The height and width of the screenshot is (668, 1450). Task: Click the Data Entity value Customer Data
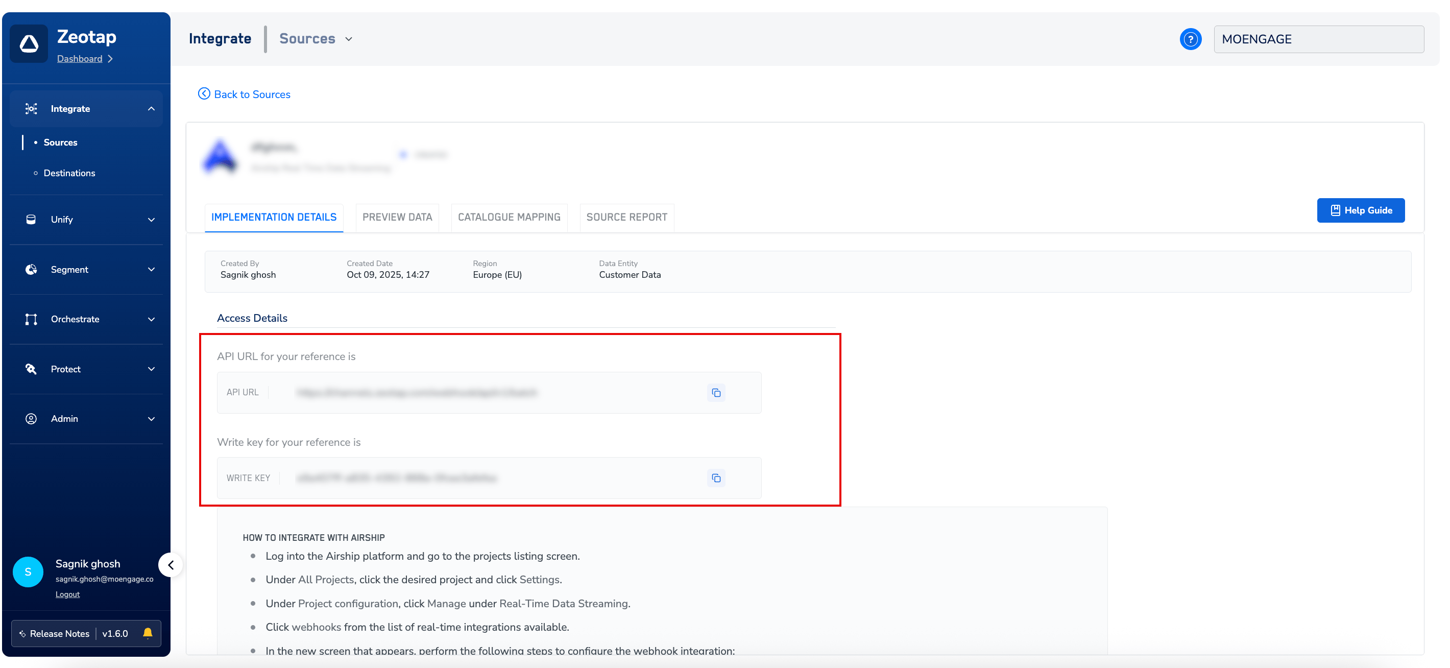[630, 275]
